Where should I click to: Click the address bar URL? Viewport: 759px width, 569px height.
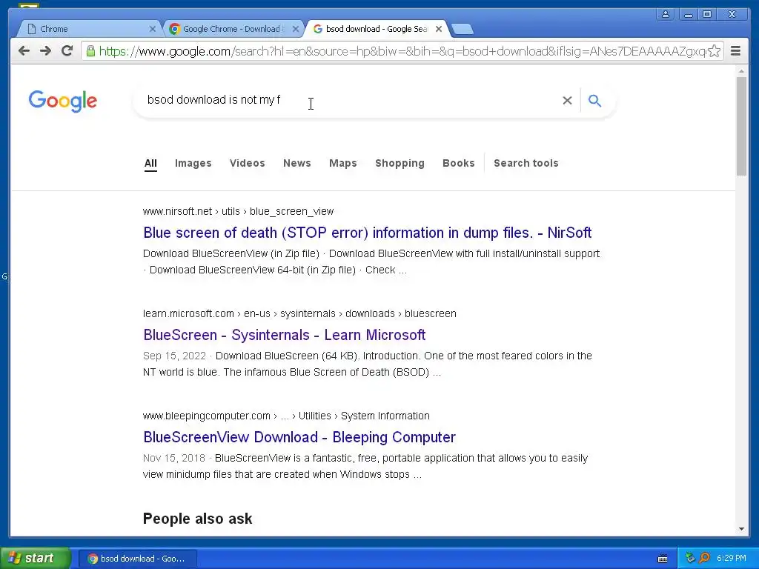point(402,51)
